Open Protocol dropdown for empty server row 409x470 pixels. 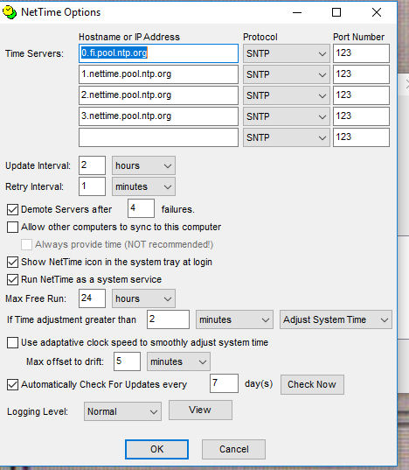[287, 137]
